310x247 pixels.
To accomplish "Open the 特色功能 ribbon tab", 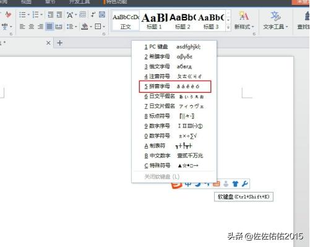I will 116,2.
